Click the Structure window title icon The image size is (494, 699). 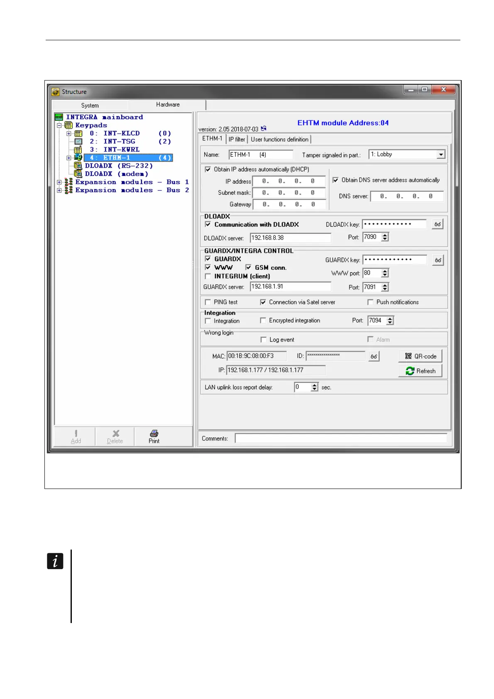coord(56,92)
